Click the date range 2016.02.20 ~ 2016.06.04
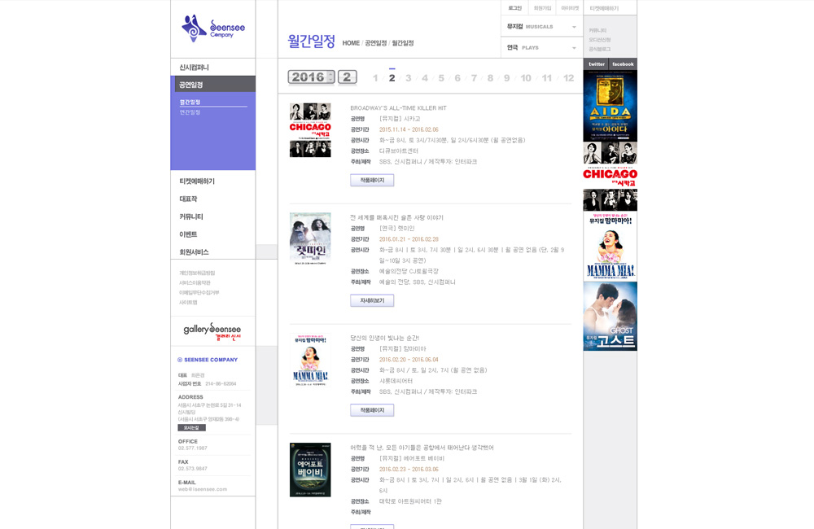The image size is (814, 529). coord(409,360)
